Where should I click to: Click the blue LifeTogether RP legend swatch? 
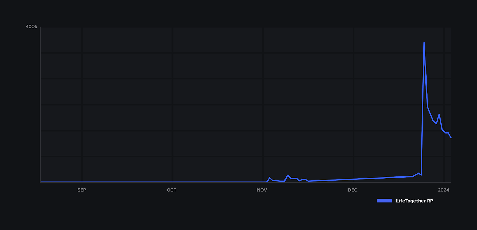(384, 201)
